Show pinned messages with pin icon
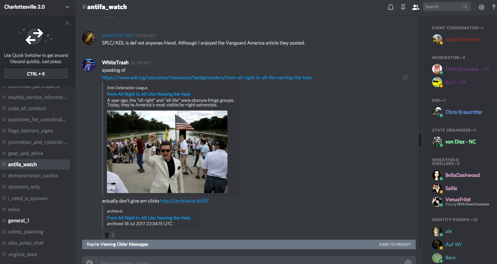 403,7
